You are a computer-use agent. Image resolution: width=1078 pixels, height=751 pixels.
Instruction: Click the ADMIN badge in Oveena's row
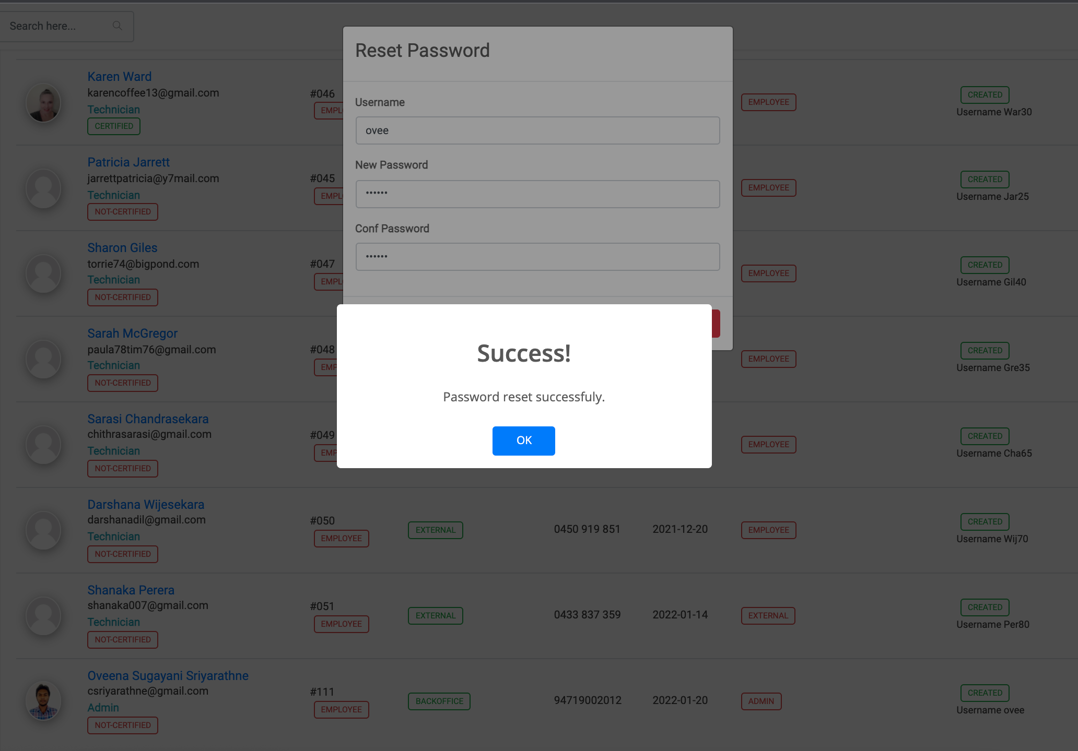click(x=760, y=701)
